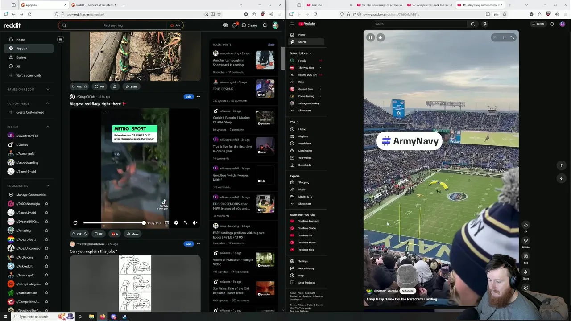Toggle captions on Reddit video

[167, 223]
